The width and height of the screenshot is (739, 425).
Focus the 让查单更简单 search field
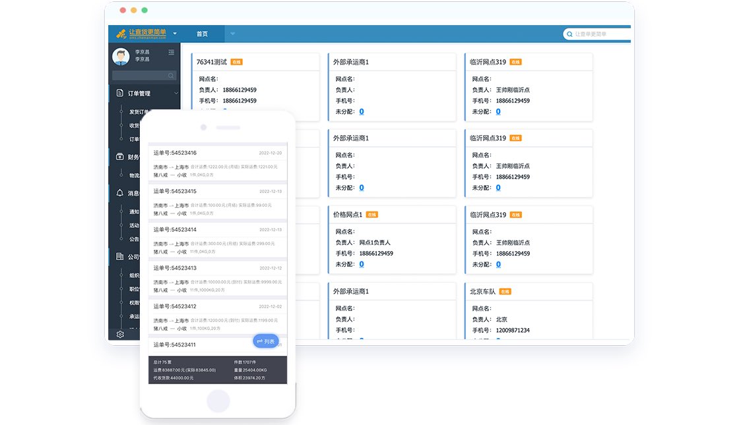tap(600, 34)
